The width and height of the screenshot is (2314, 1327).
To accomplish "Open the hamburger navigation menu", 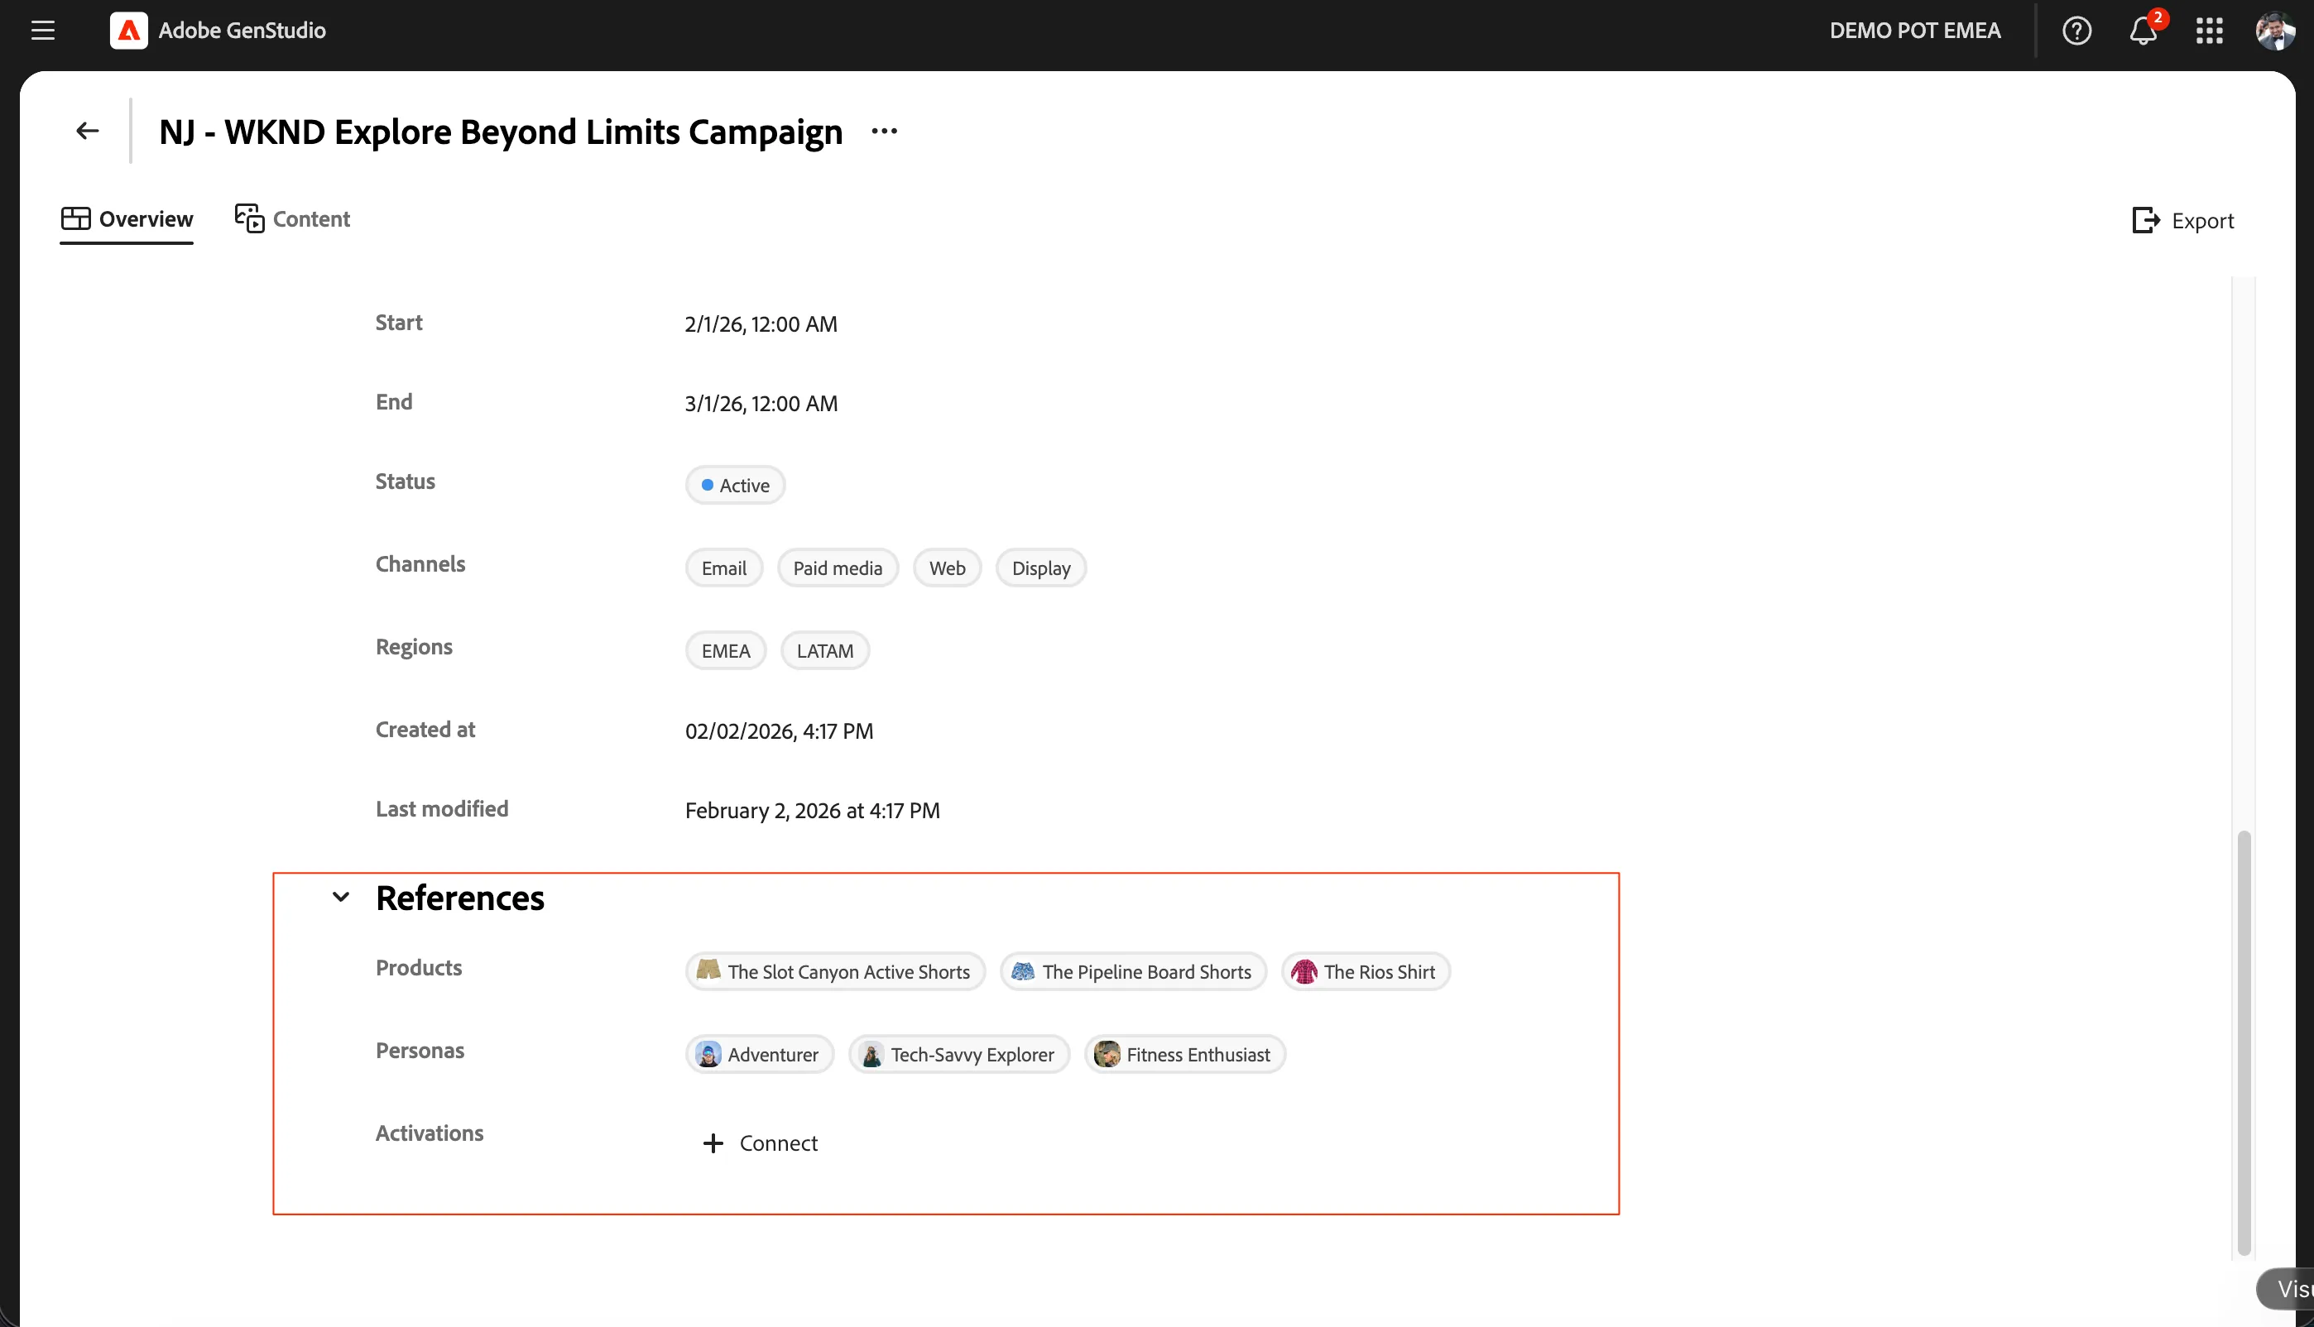I will 43,30.
